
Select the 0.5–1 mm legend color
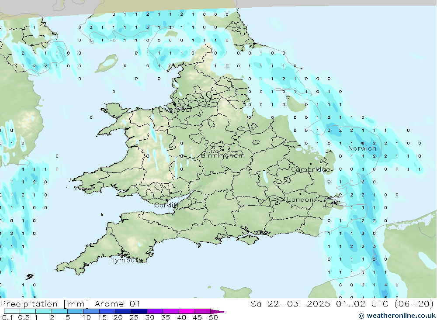[28, 311]
